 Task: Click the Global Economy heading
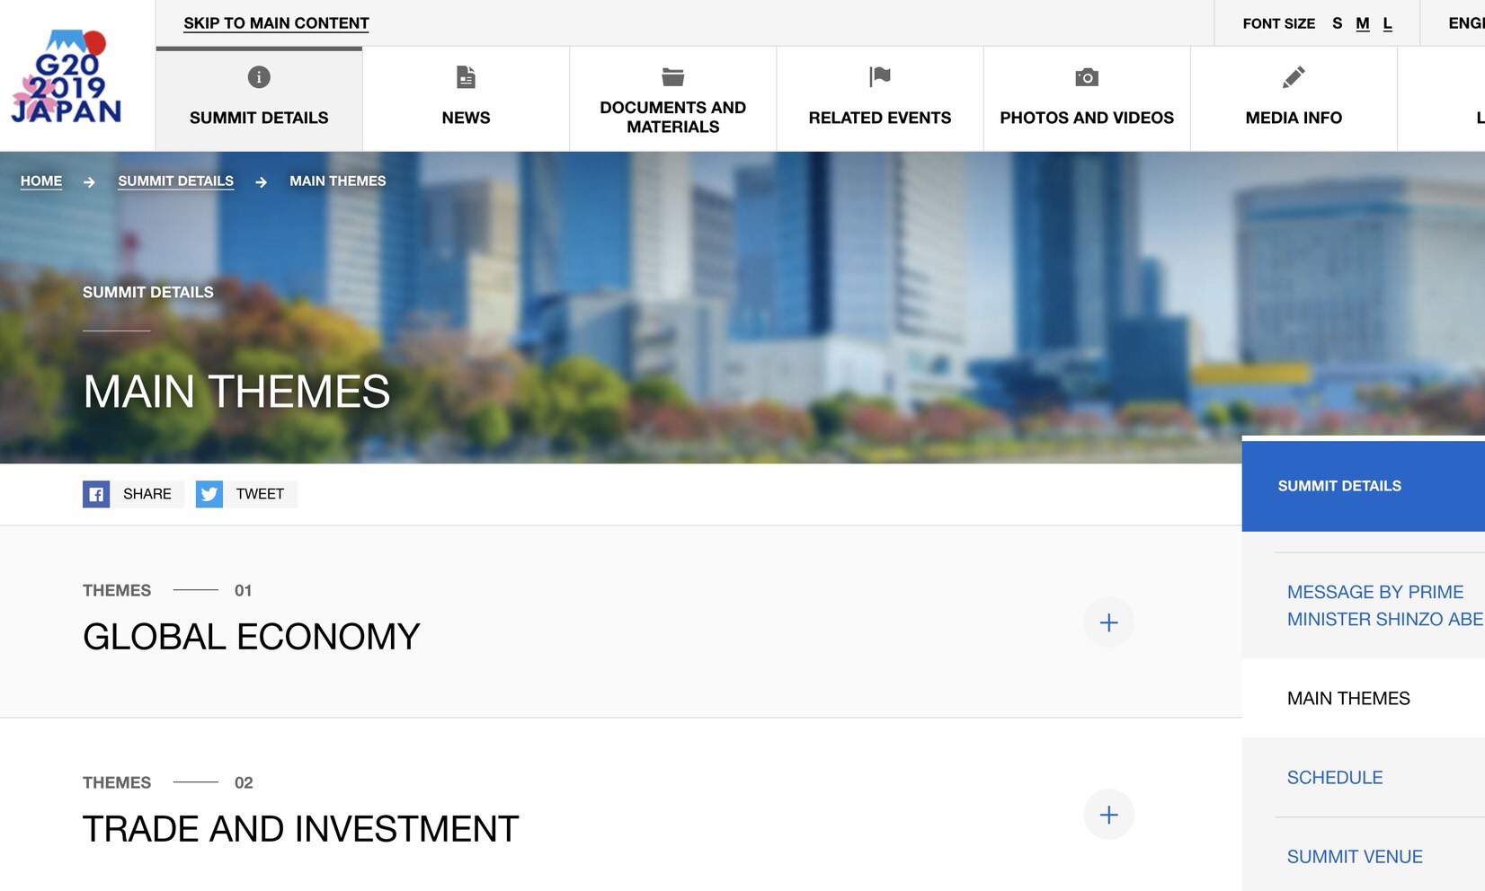coord(252,637)
